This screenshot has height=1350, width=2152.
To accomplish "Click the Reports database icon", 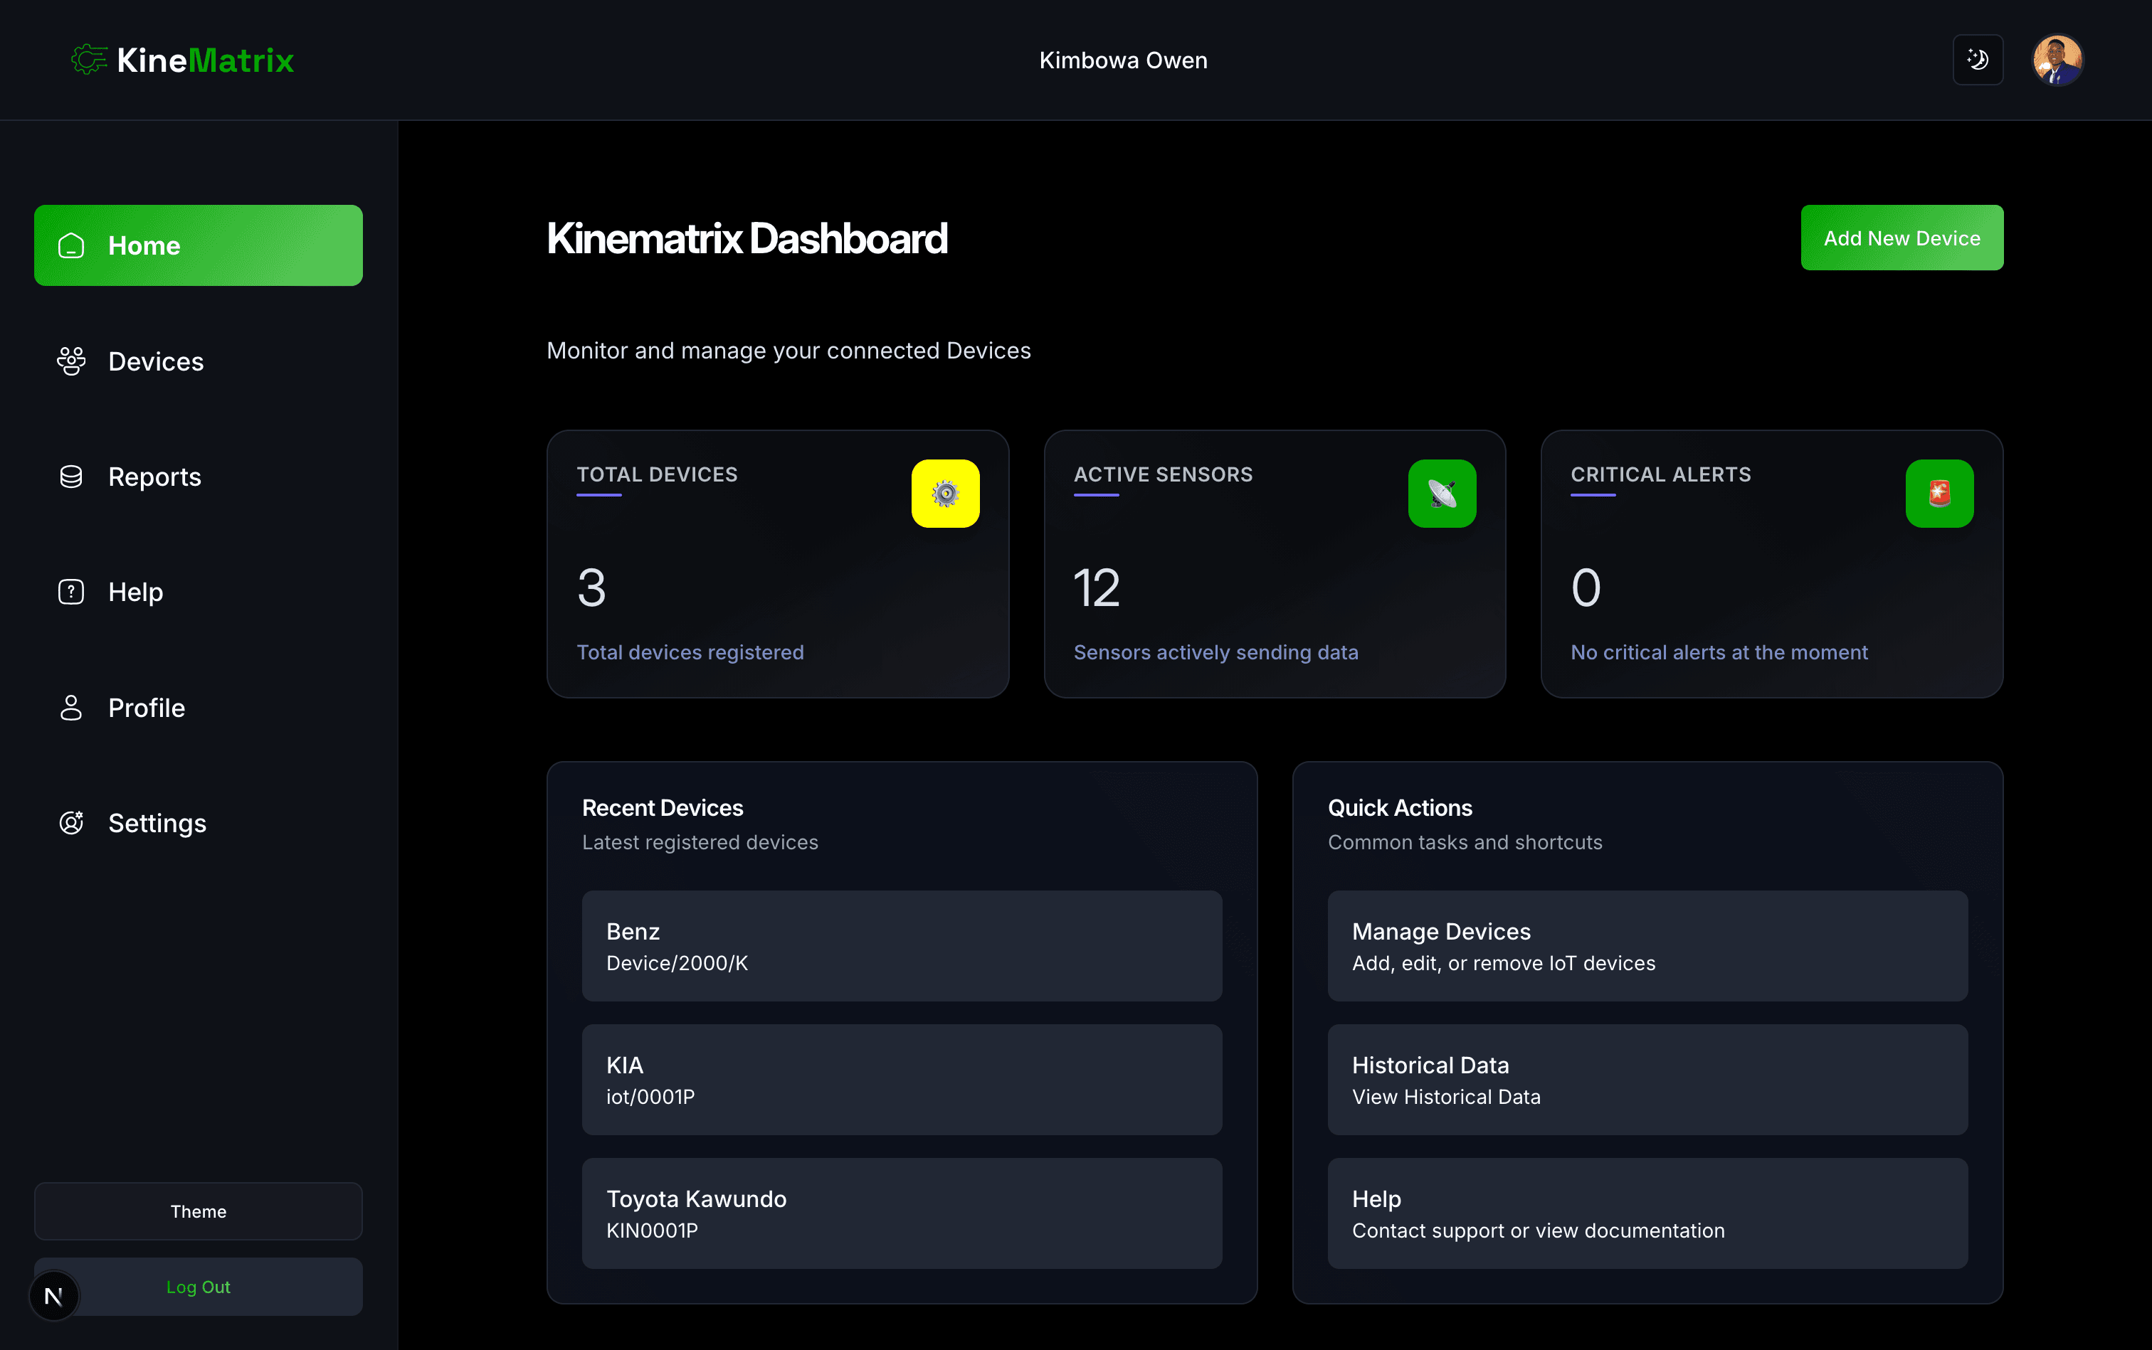I will coord(70,476).
